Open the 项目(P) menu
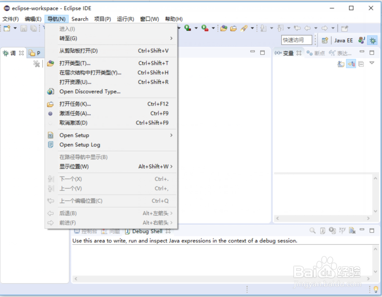The width and height of the screenshot is (382, 297). coord(102,19)
